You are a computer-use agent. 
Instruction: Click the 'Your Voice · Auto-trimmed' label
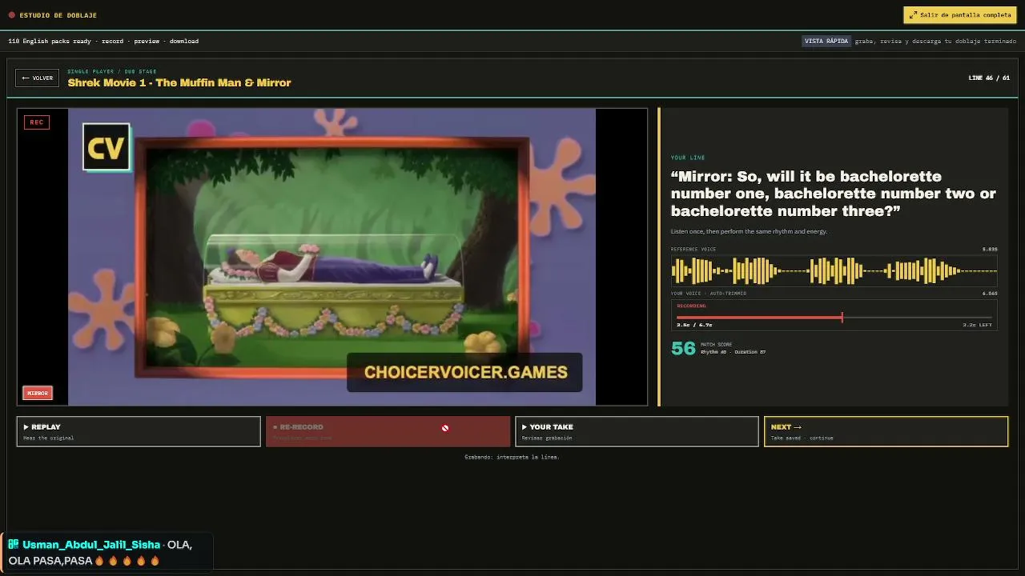click(709, 294)
